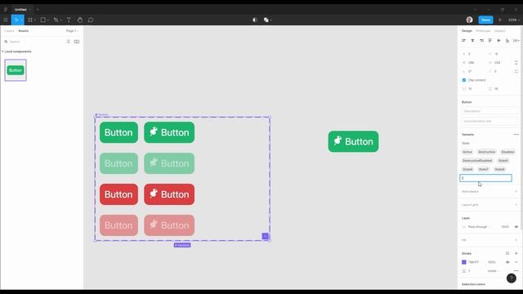
Task: Open the Help question mark button
Action: [511, 278]
